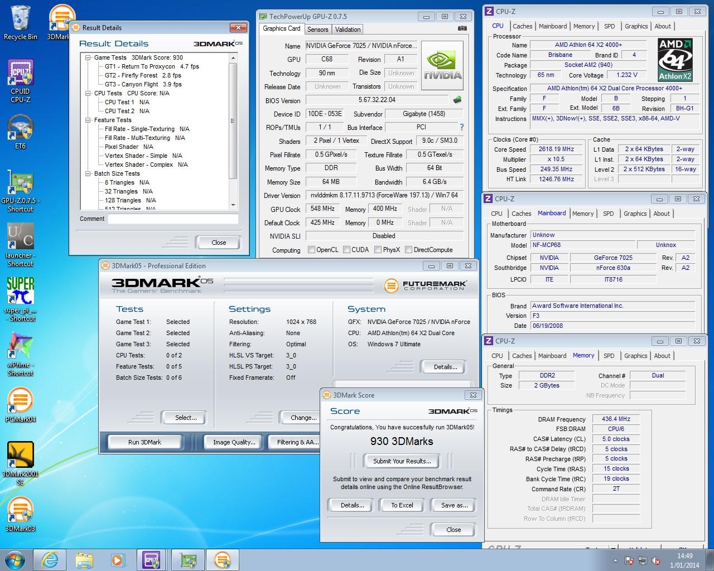The width and height of the screenshot is (714, 571).
Task: Open Caches tab in top CPU-Z window
Action: [x=522, y=26]
